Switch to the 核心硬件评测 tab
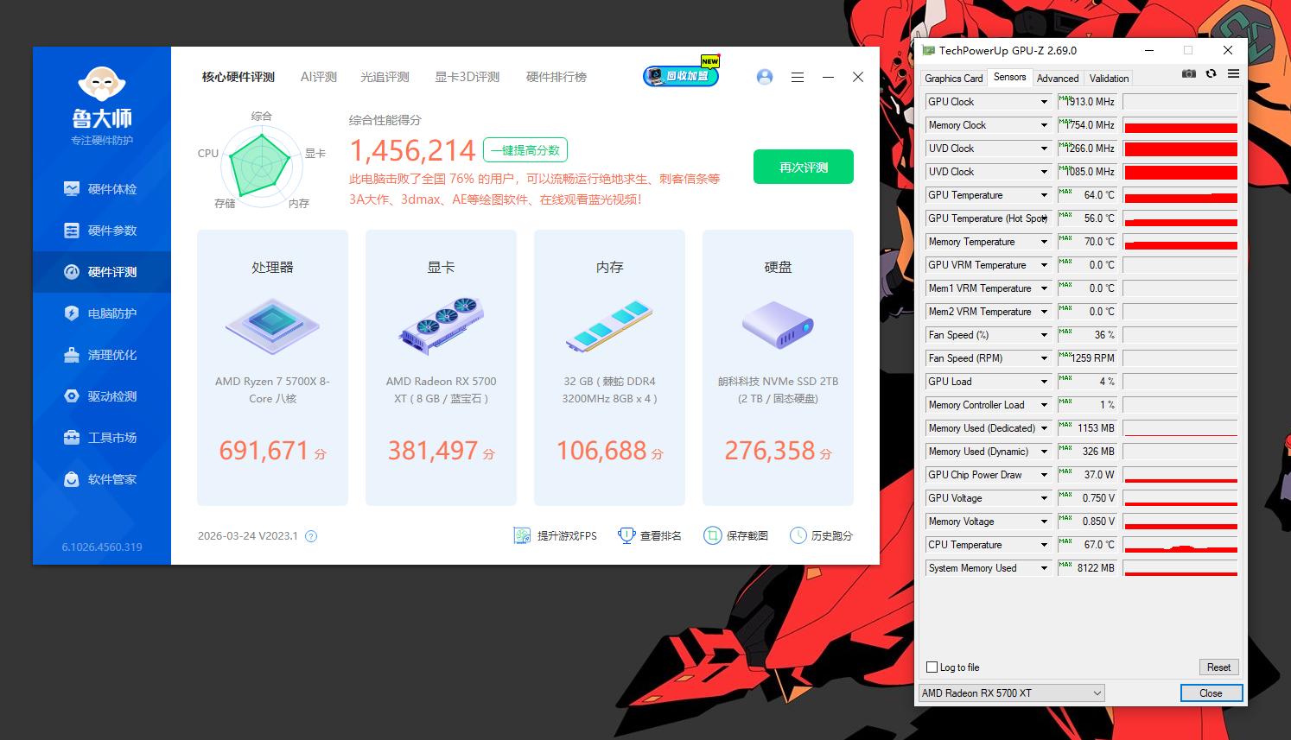Viewport: 1291px width, 740px height. [x=238, y=77]
